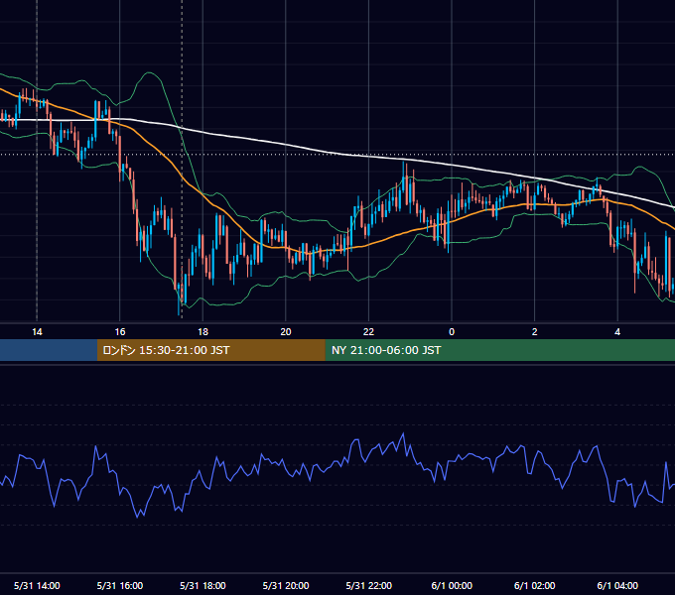The image size is (675, 595).
Task: Click the 5/31 22:00 time label
Action: coord(369,585)
